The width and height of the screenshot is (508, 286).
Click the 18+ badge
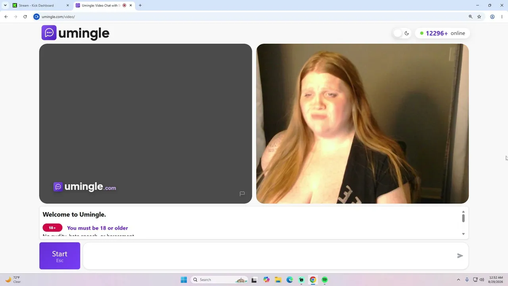tap(52, 228)
